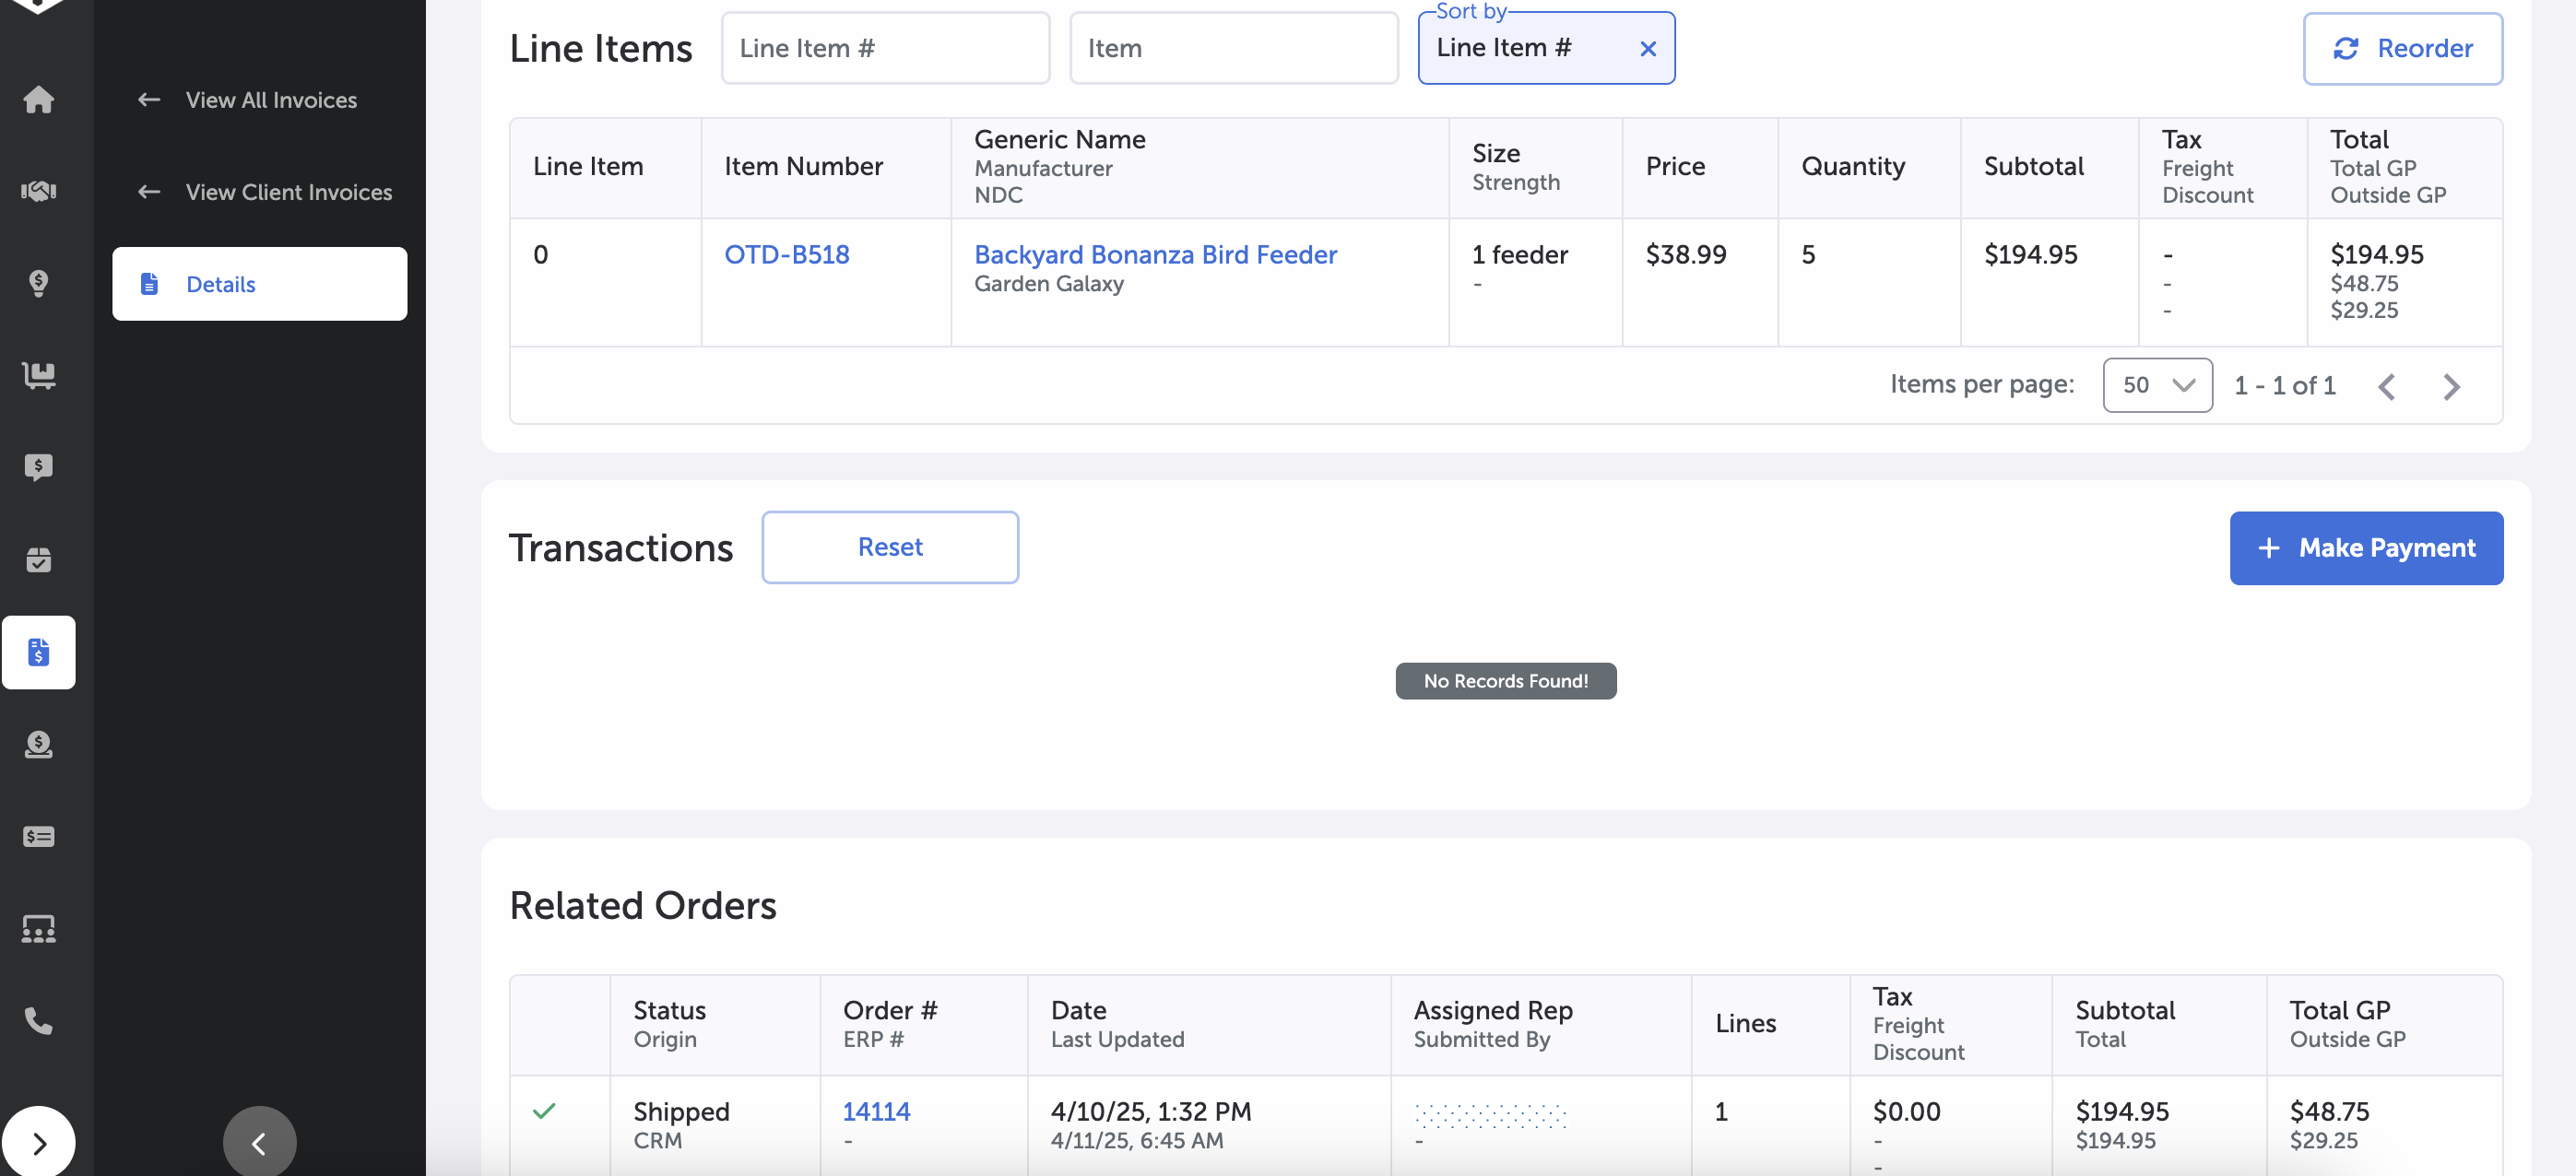Click the dollar speech bubble icon
Viewport: 2576px width, 1176px height.
click(38, 467)
